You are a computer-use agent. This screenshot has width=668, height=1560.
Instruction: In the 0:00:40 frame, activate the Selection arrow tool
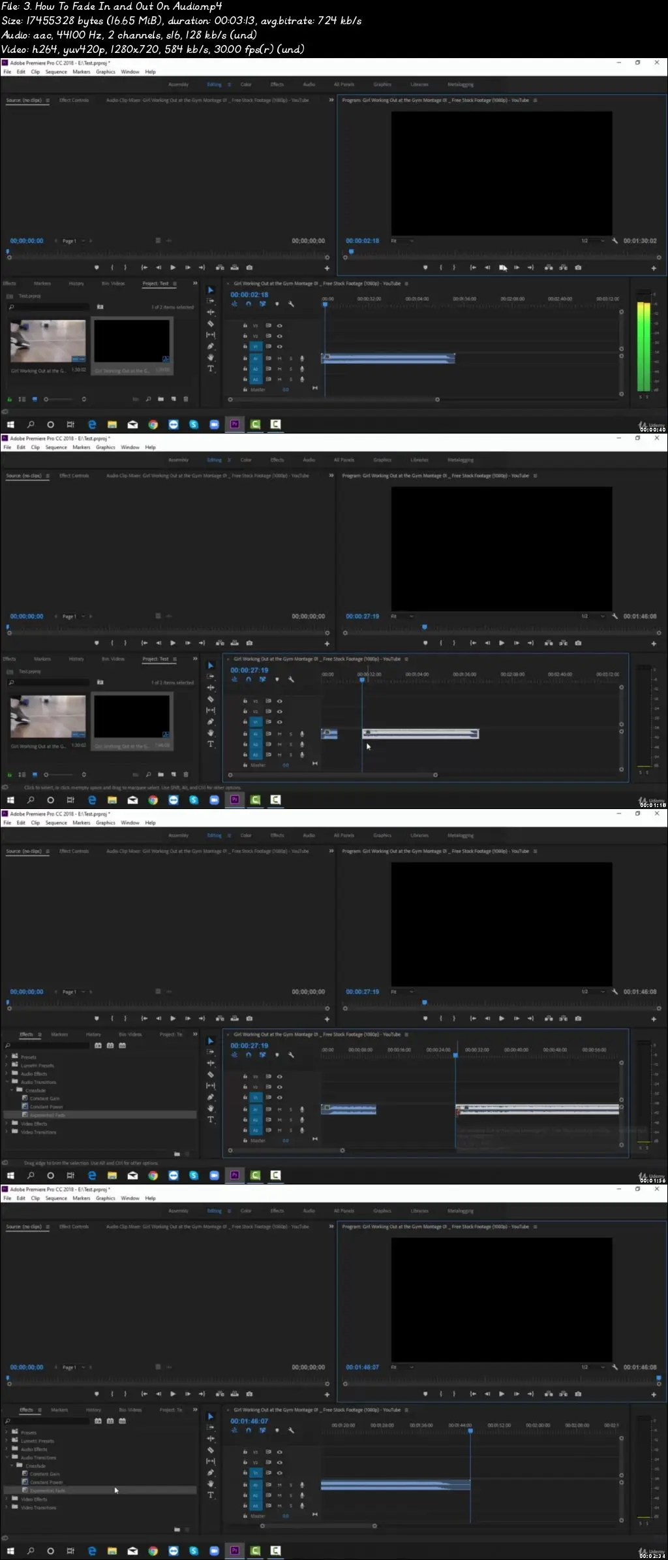point(211,290)
